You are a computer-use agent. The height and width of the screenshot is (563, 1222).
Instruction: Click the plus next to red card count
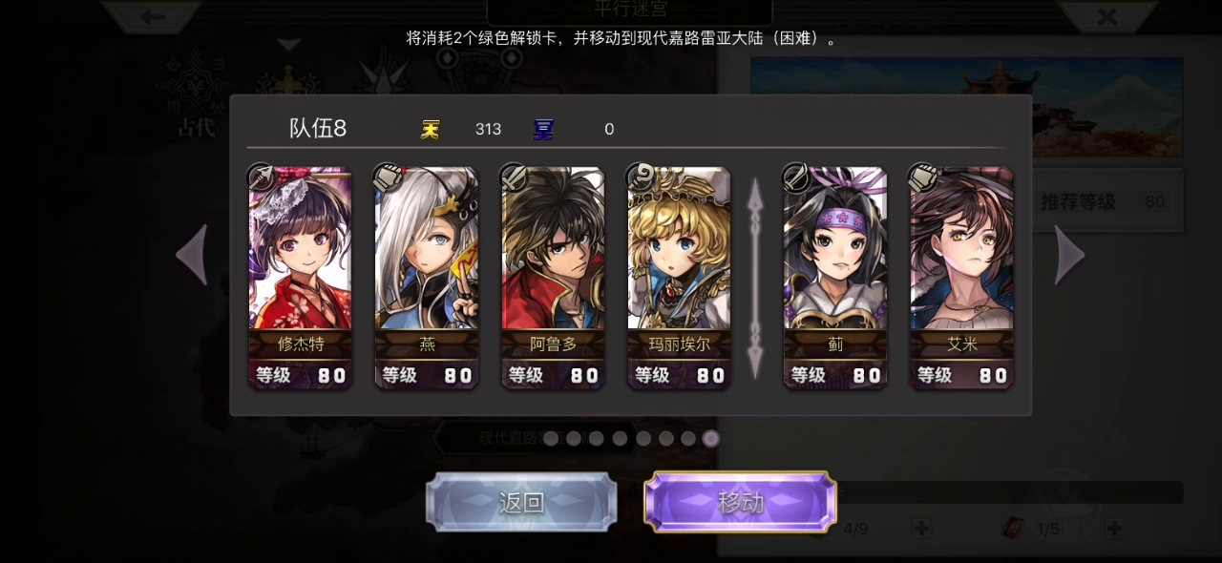(1113, 528)
